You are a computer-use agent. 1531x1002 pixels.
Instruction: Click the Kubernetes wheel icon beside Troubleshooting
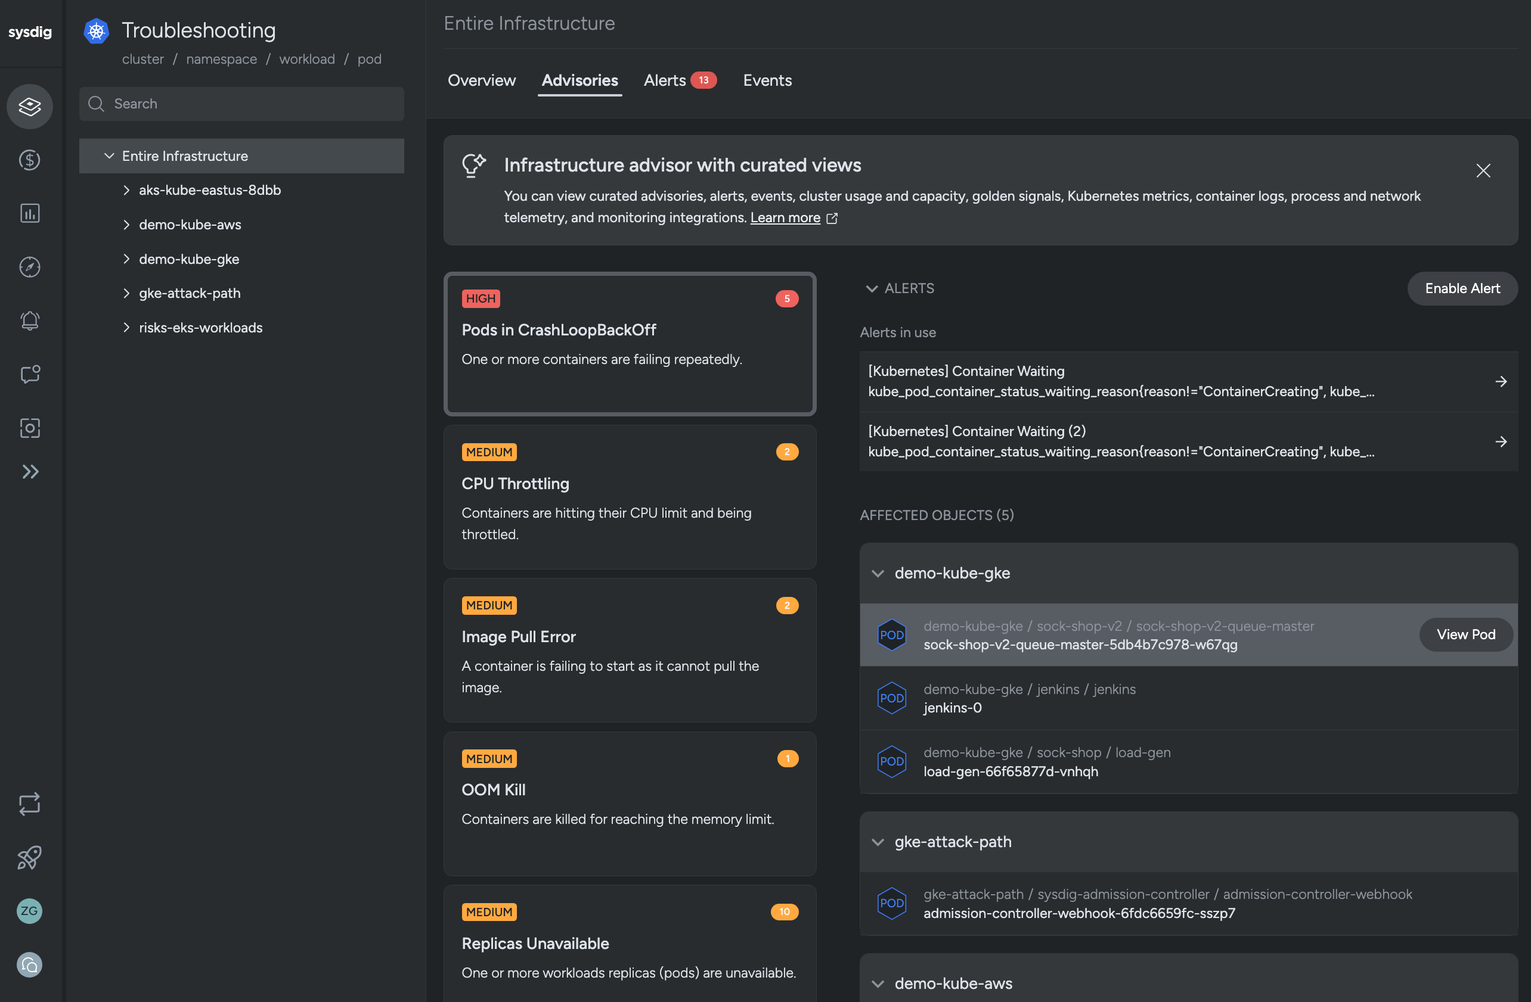pos(97,31)
